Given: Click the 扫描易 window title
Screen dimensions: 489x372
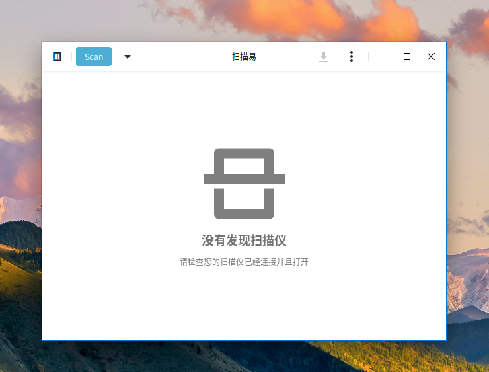Looking at the screenshot, I should 244,57.
